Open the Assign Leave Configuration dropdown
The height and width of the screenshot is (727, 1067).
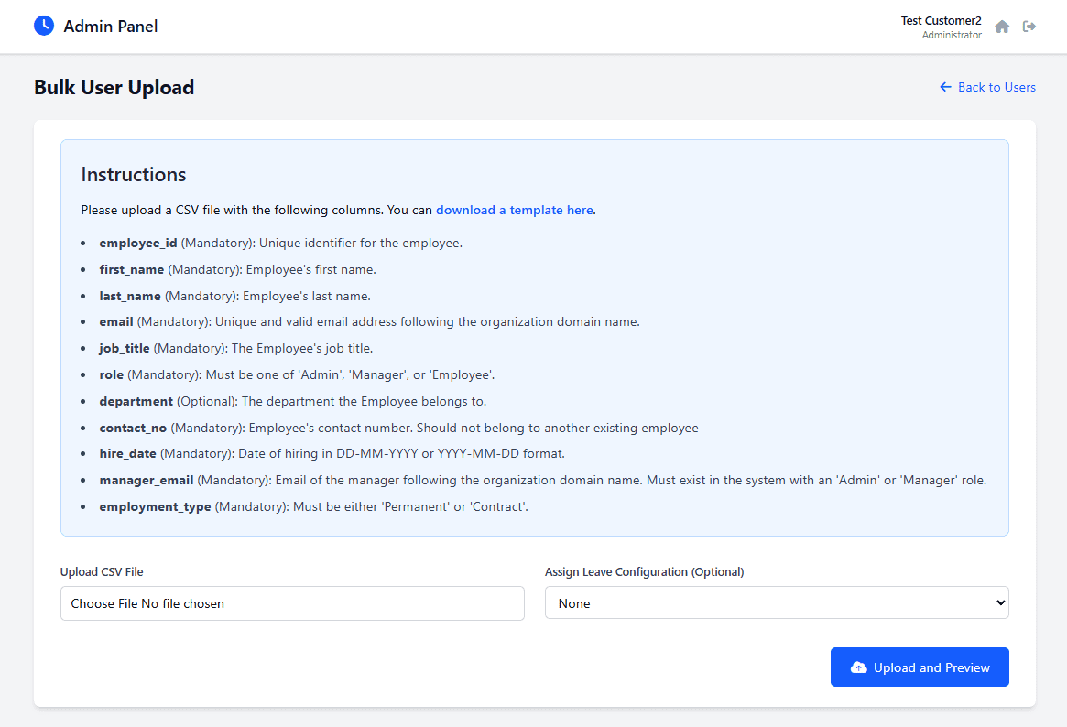(776, 603)
